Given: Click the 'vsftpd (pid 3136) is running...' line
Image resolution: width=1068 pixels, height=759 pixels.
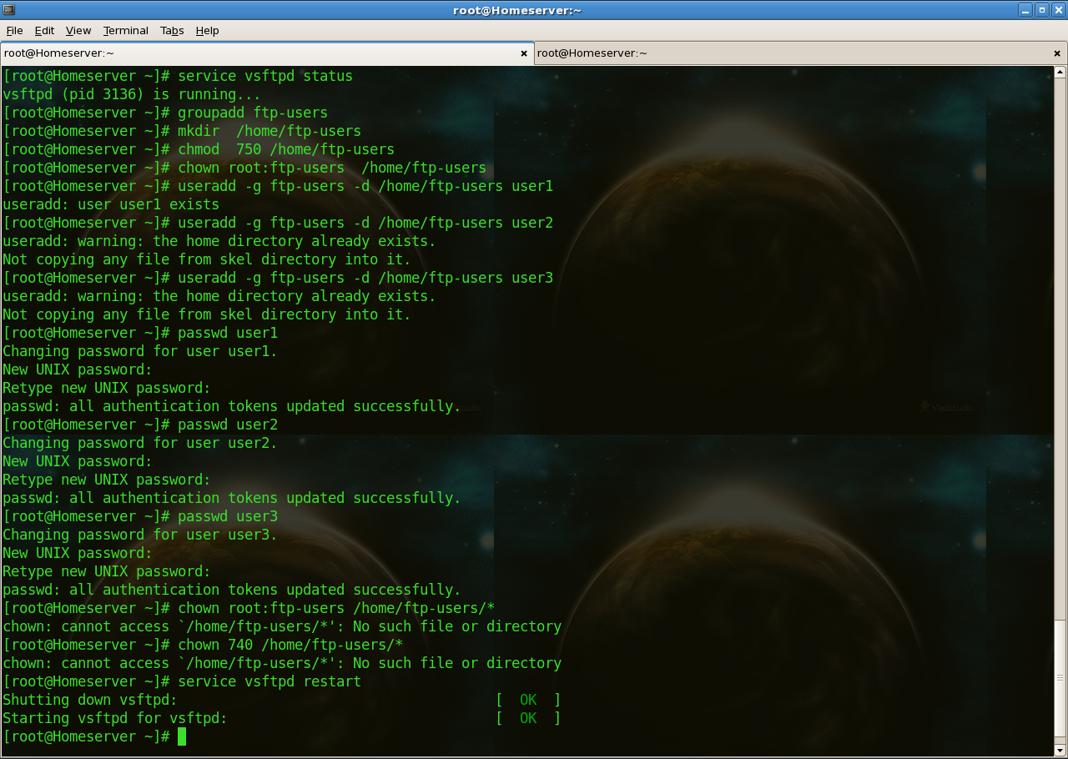Looking at the screenshot, I should click(x=132, y=94).
